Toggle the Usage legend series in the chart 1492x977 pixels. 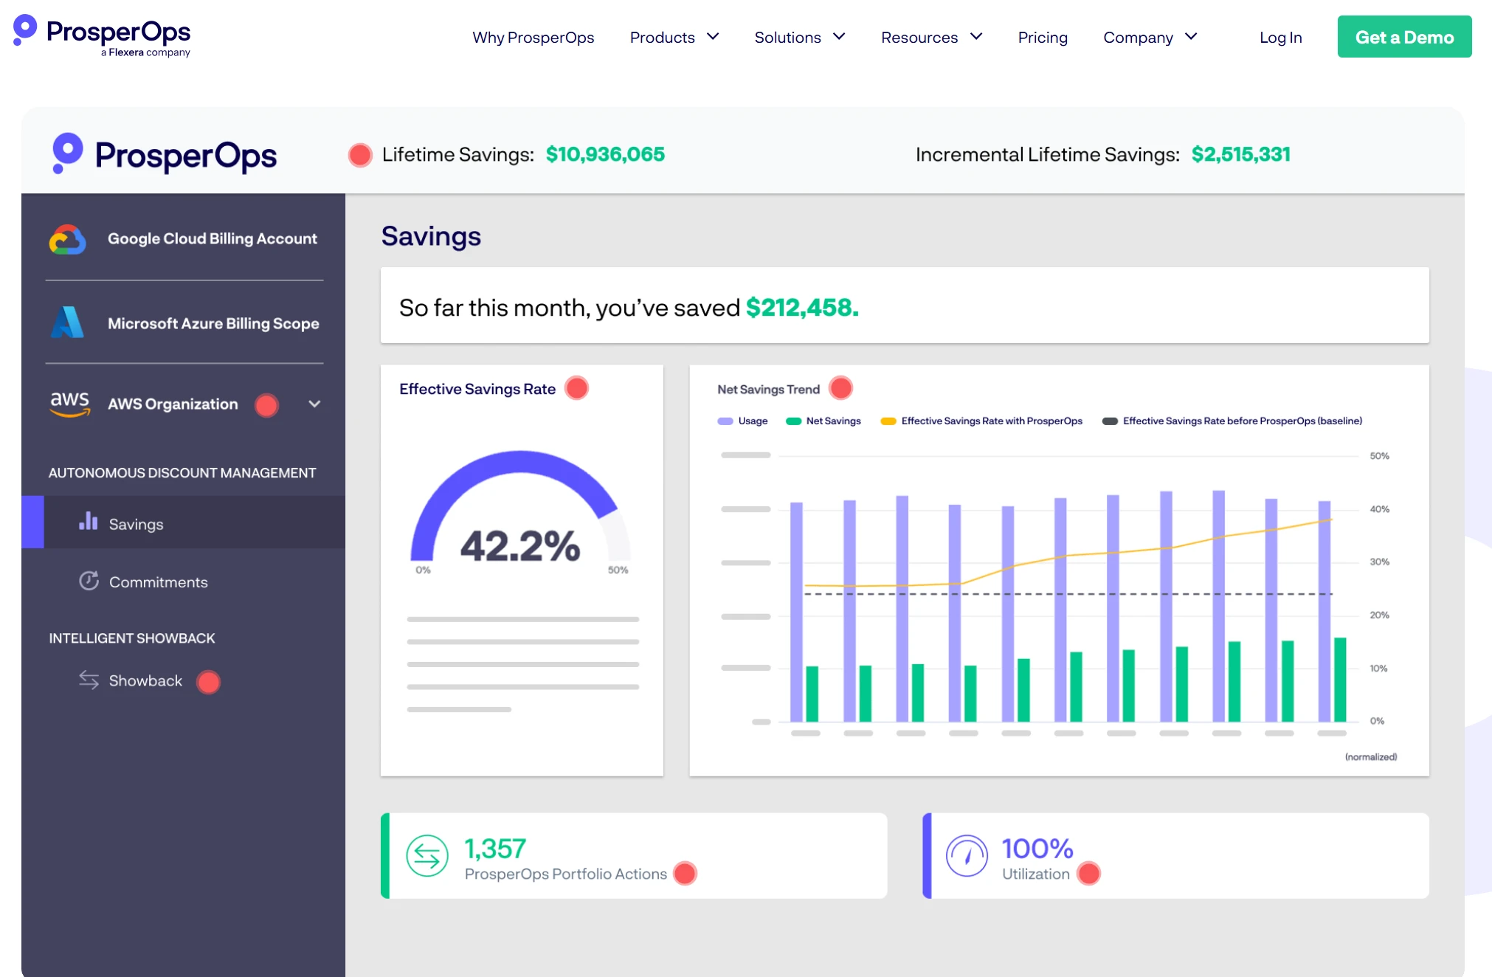click(743, 421)
